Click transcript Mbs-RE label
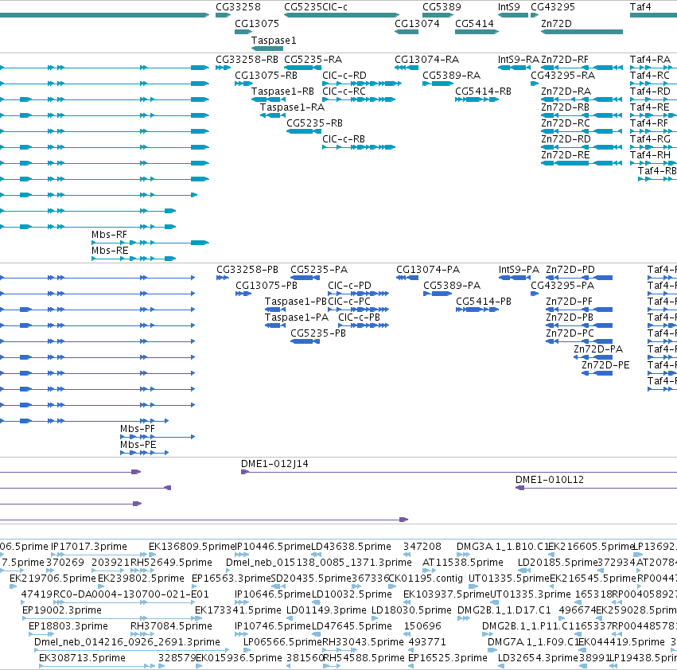 (x=110, y=251)
